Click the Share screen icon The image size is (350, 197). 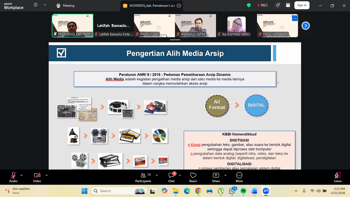[216, 177]
